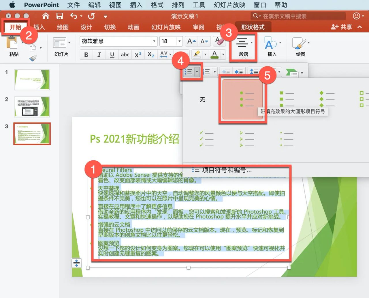The width and height of the screenshot is (369, 298).
Task: Switch to the 设计 ribbon tab
Action: [86, 27]
